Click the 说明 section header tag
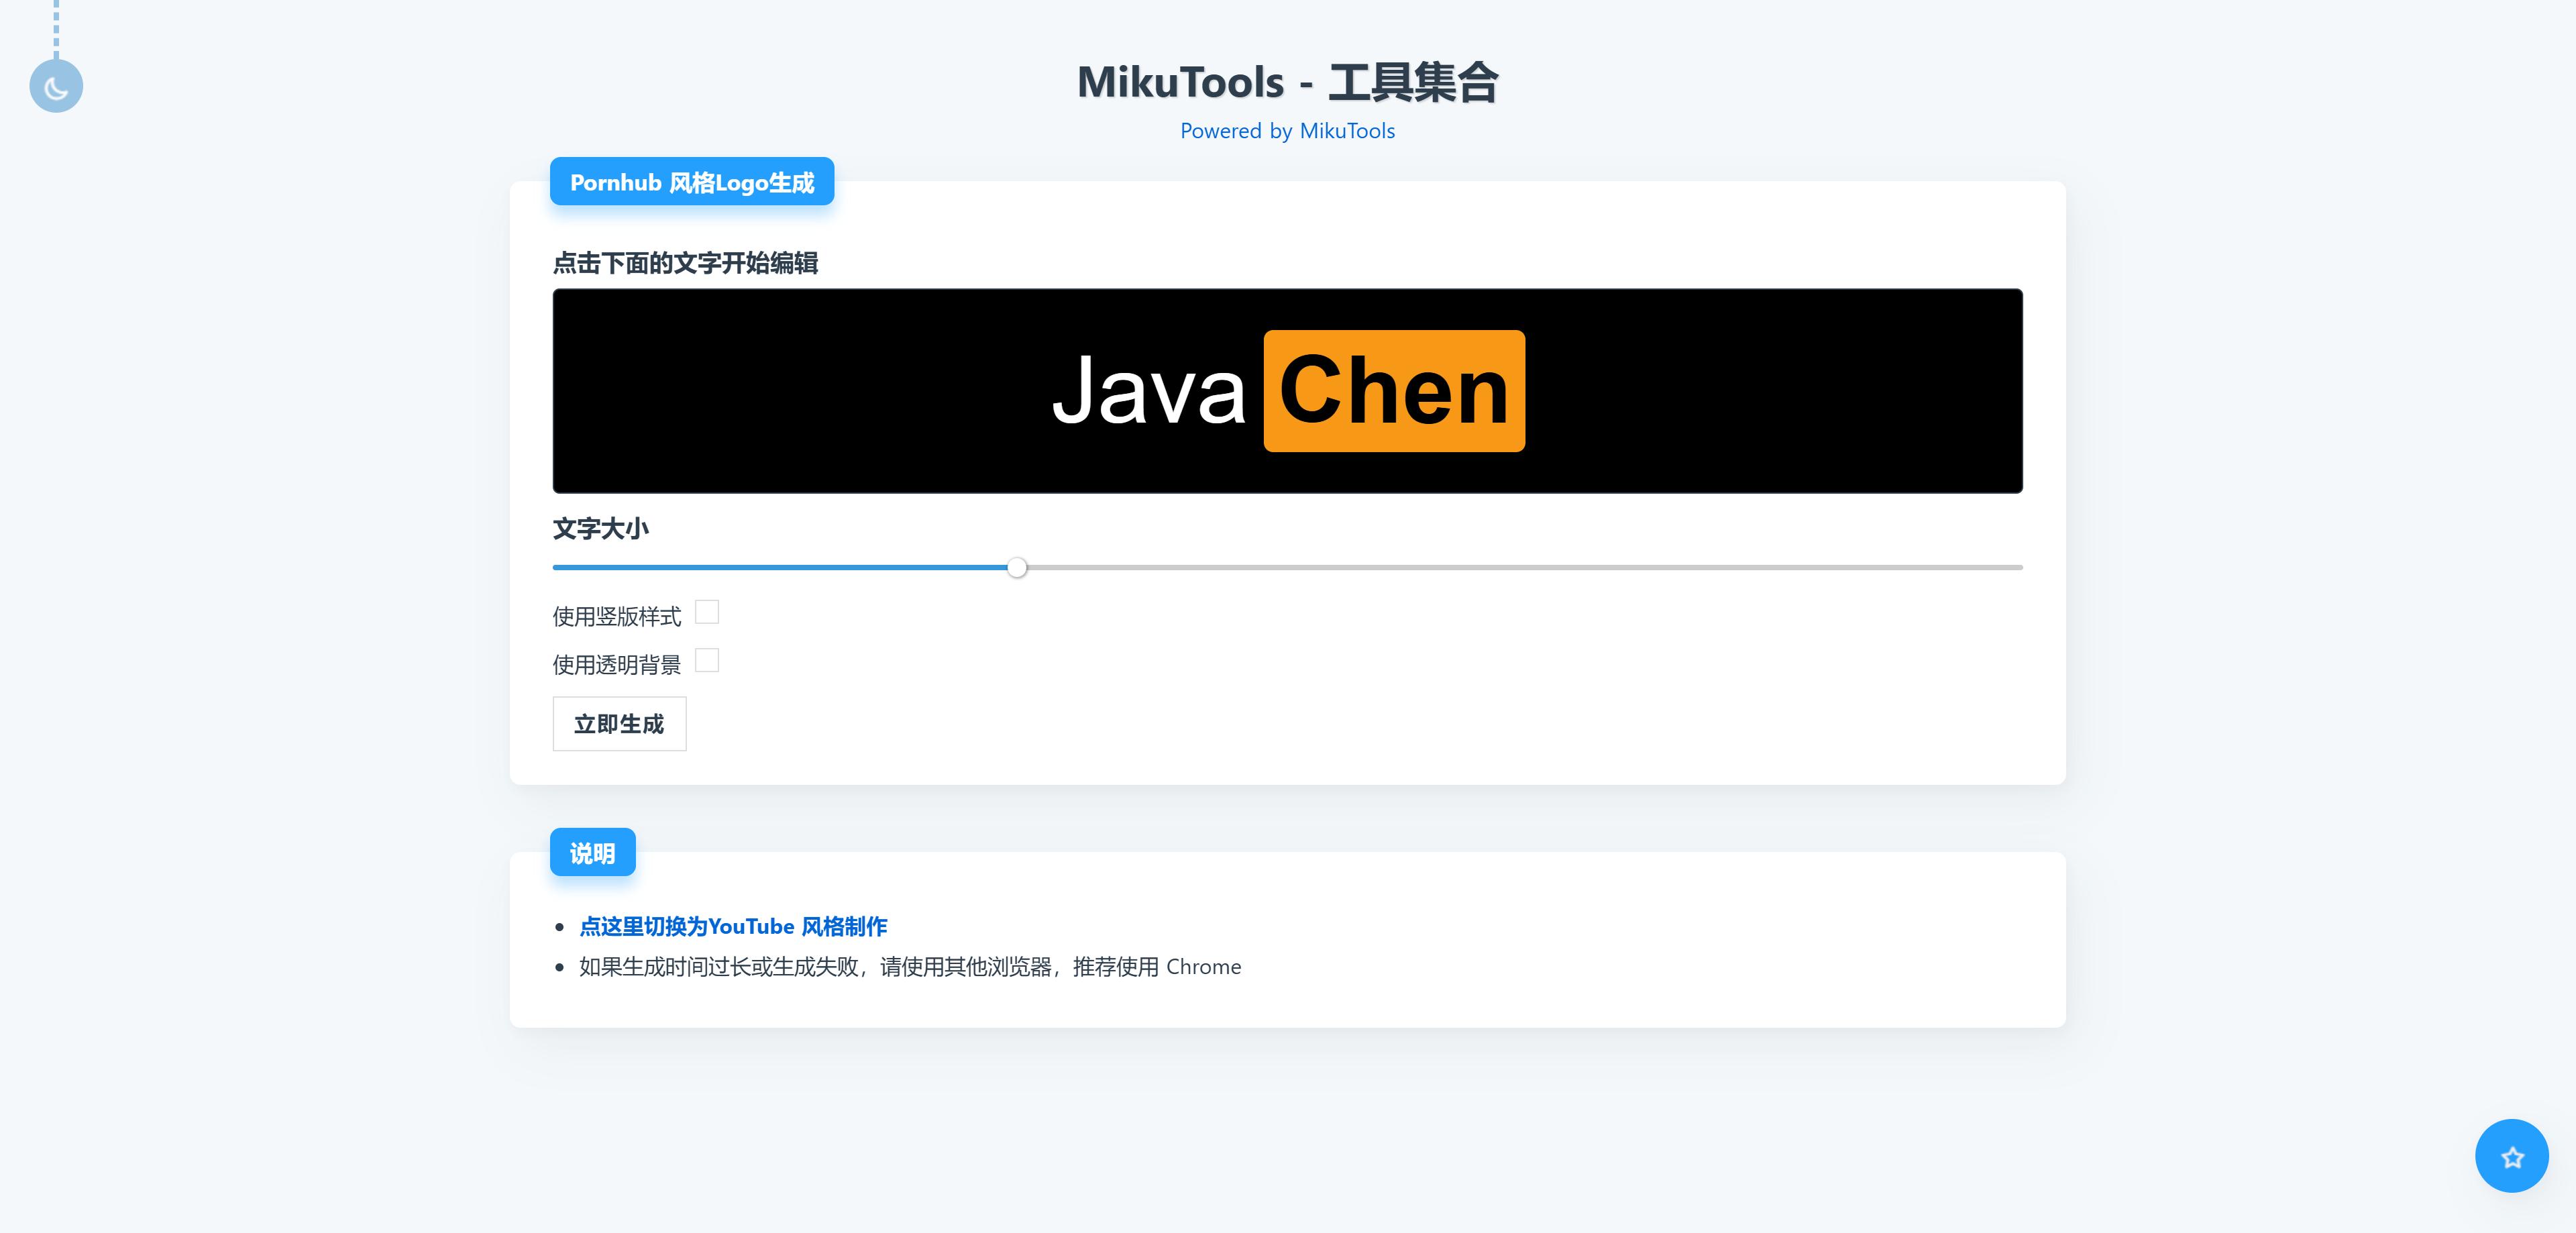 [592, 853]
